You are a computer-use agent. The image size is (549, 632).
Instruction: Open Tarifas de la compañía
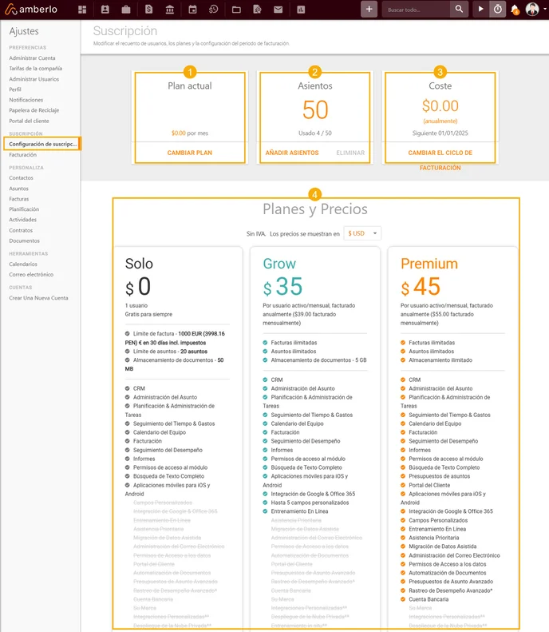coord(35,69)
